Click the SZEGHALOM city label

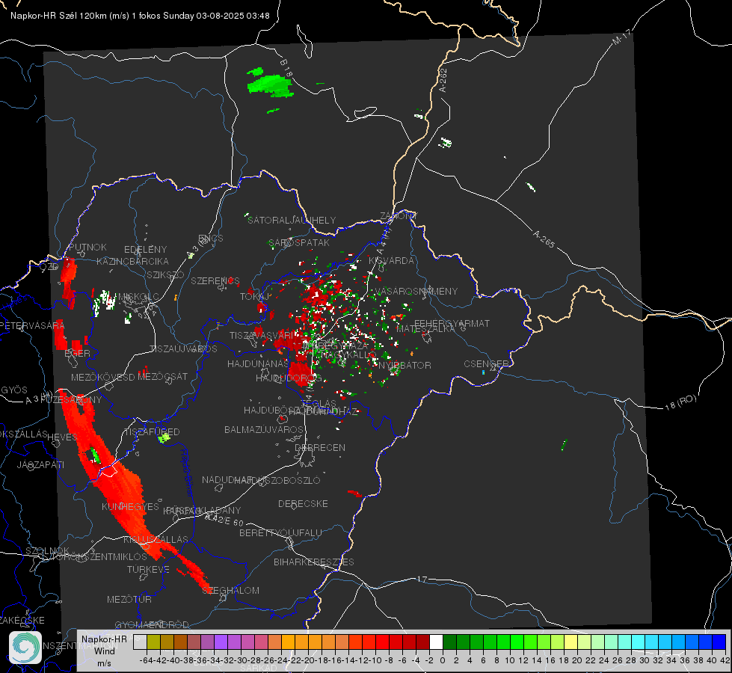point(231,590)
